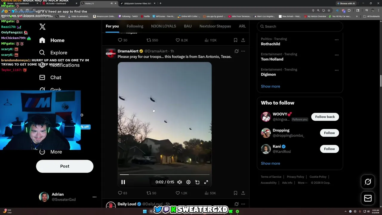
Task: Share the top post with 8.2K likes
Action: coord(243,40)
